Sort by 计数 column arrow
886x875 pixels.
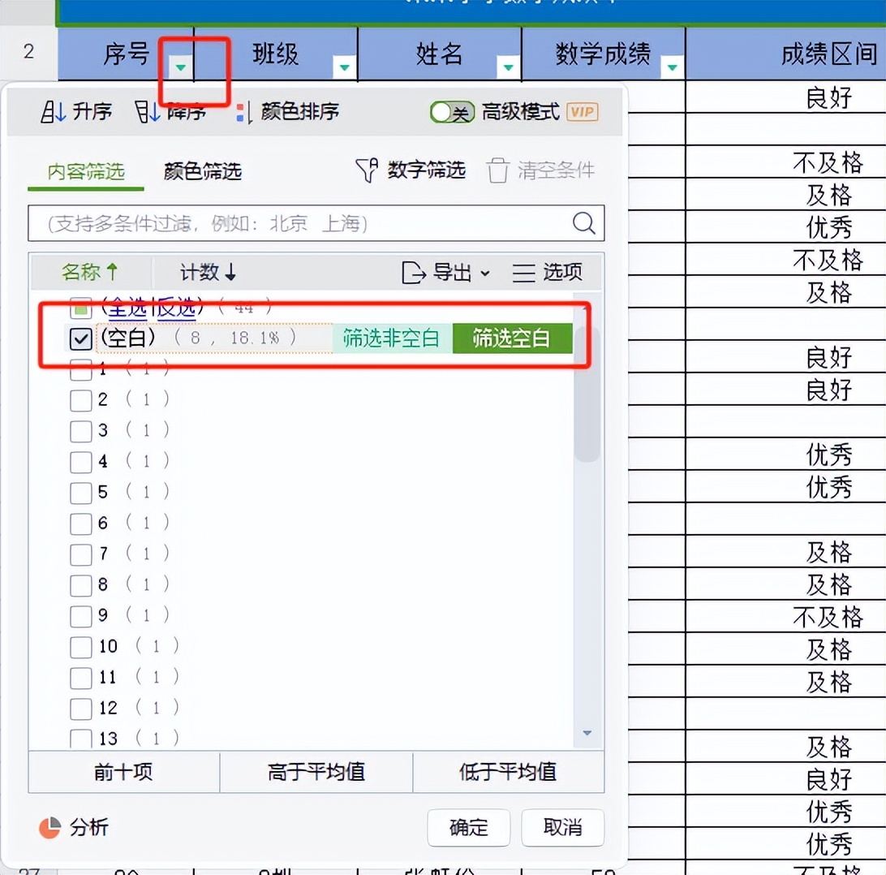click(x=230, y=272)
